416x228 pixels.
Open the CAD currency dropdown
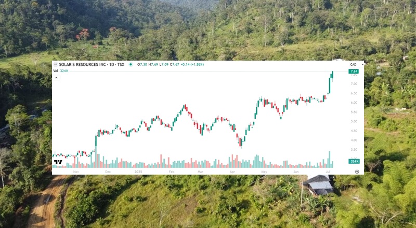pos(353,65)
